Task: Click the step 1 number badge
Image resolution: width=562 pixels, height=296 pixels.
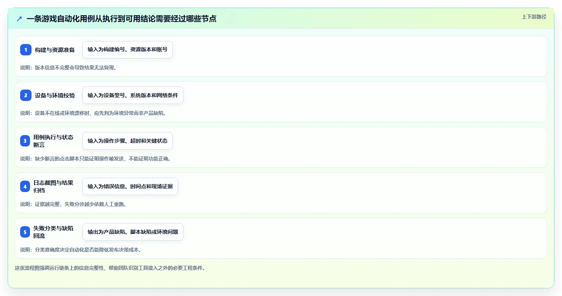Action: (26, 50)
